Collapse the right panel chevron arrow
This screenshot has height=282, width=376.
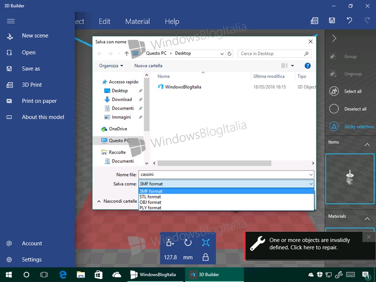point(334,38)
